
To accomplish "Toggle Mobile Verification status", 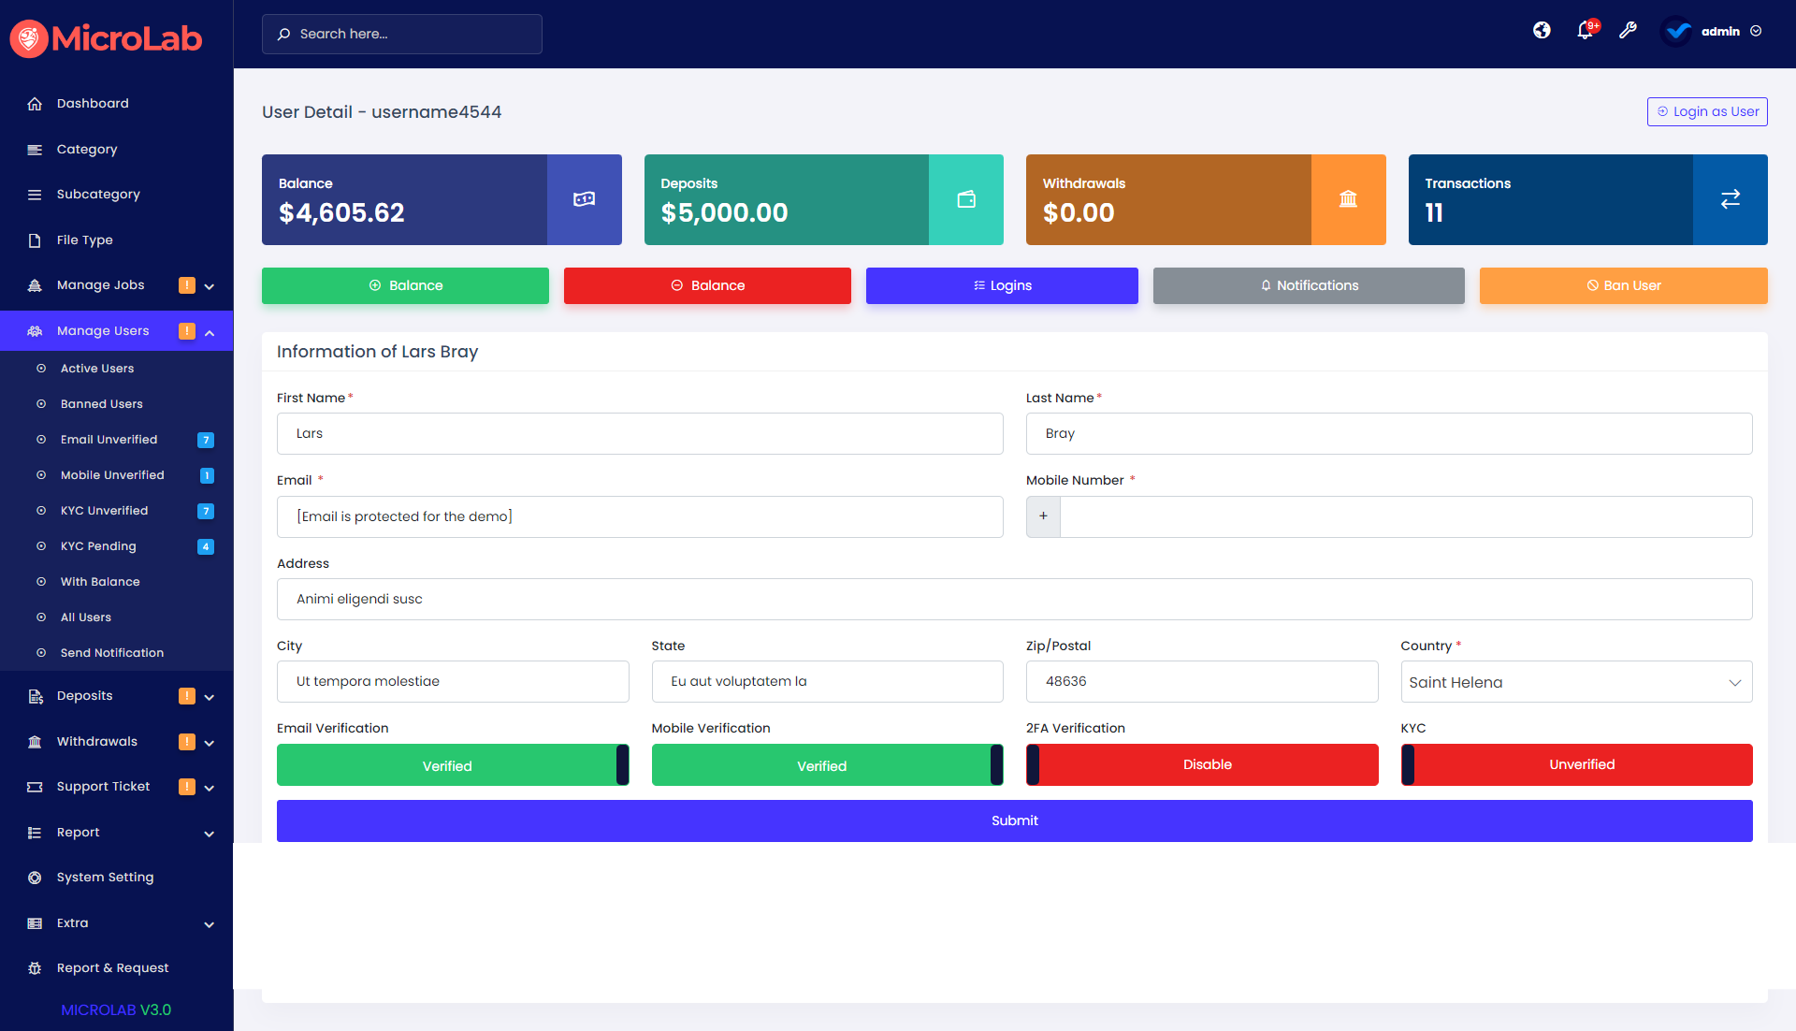I will pos(827,765).
